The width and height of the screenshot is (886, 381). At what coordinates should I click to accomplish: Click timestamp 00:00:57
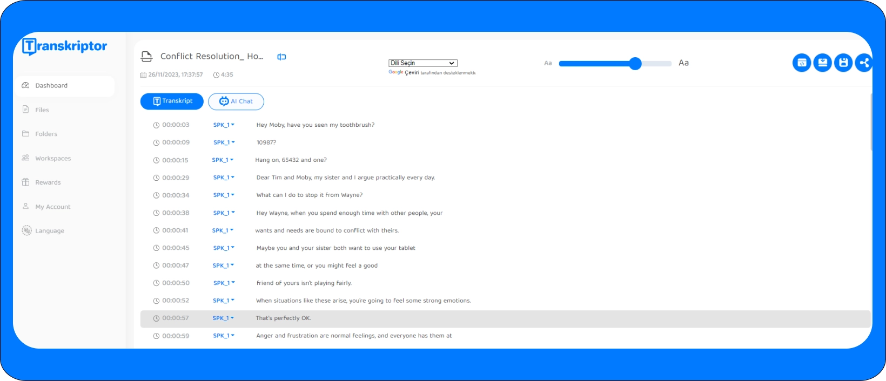[x=171, y=318]
